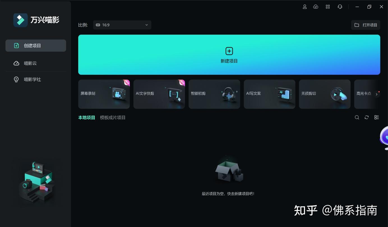Select 创建项目 in the sidebar
388x227 pixels.
tap(36, 46)
